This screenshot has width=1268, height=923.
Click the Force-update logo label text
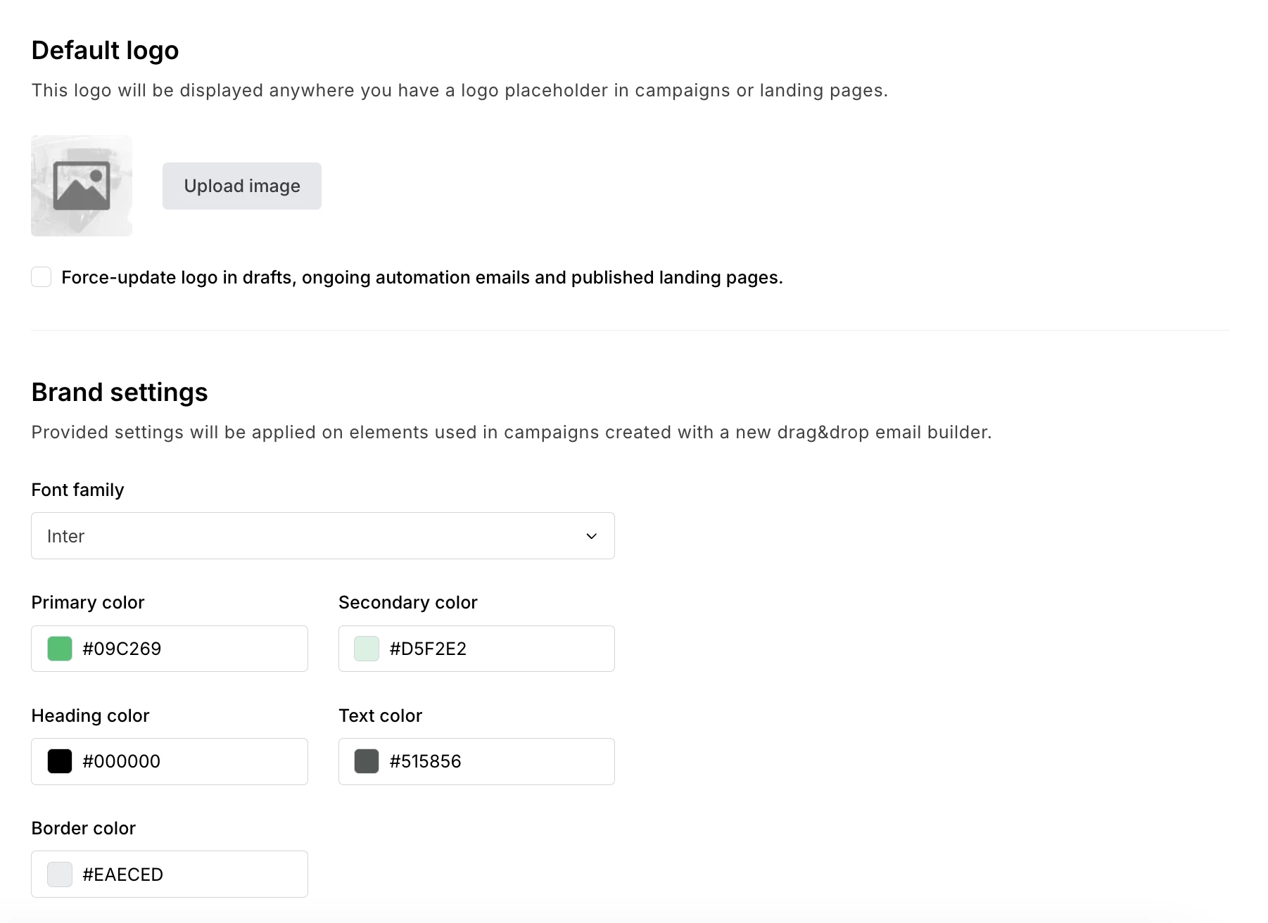tap(421, 277)
